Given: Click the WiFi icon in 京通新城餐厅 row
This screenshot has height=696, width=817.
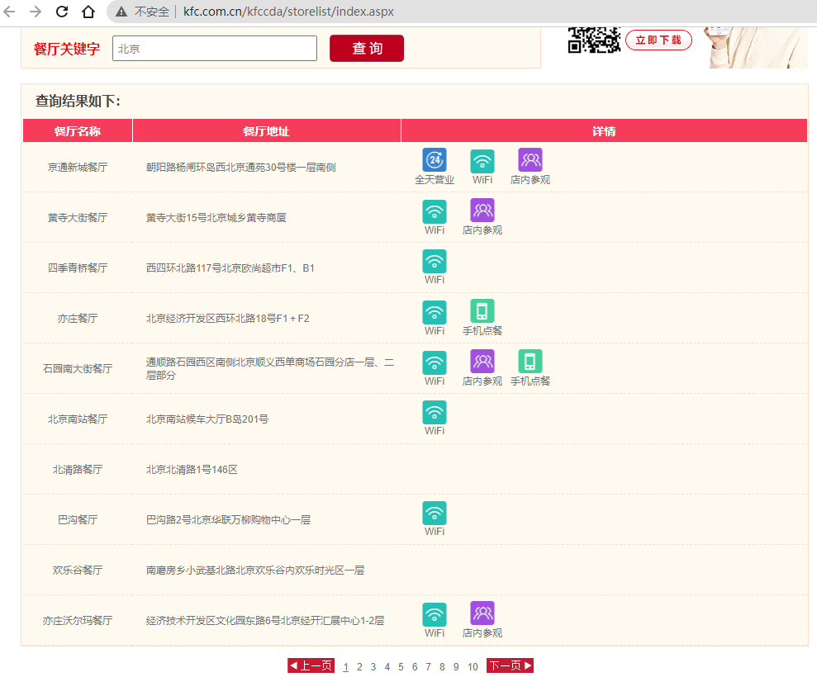Looking at the screenshot, I should tap(482, 161).
